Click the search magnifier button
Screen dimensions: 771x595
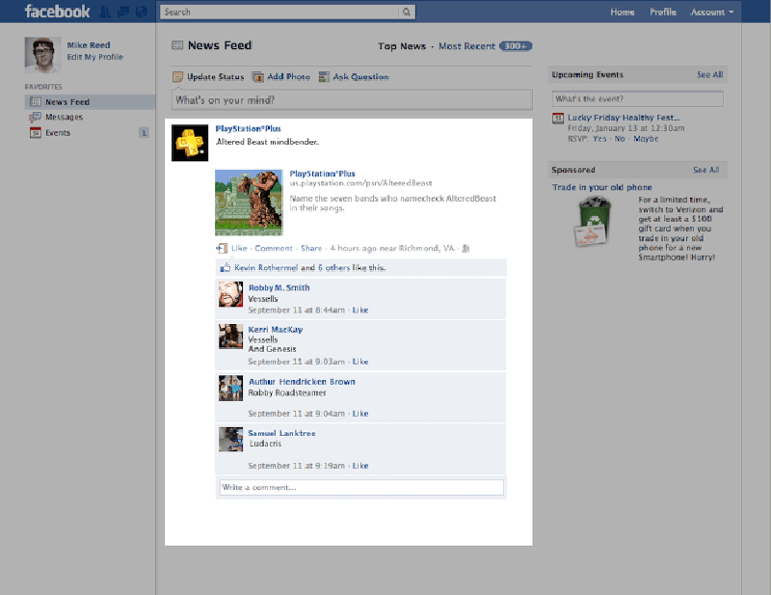pyautogui.click(x=407, y=12)
